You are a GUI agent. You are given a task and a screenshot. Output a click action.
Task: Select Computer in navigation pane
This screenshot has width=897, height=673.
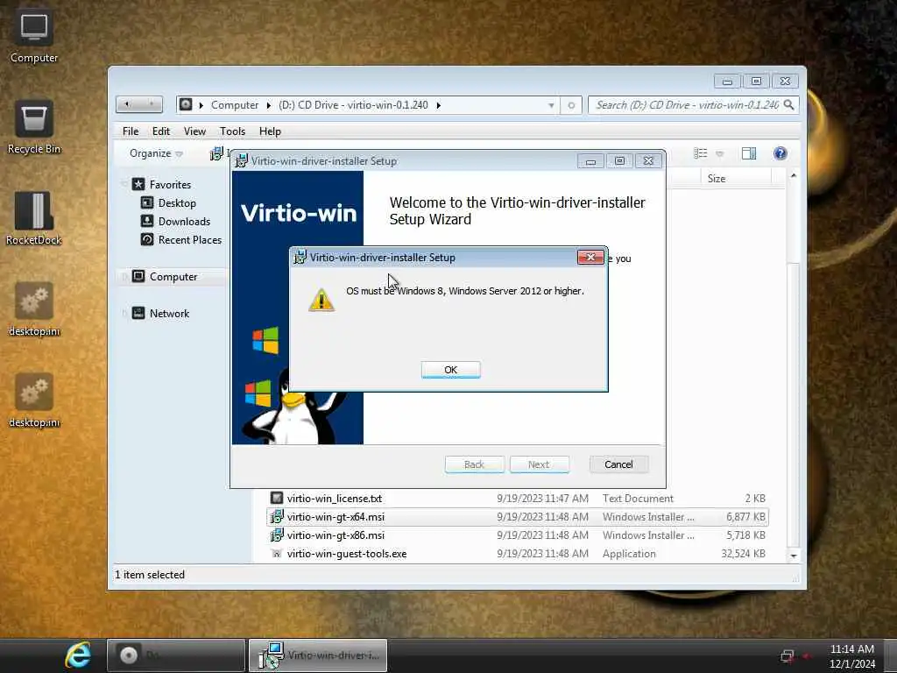pos(173,276)
